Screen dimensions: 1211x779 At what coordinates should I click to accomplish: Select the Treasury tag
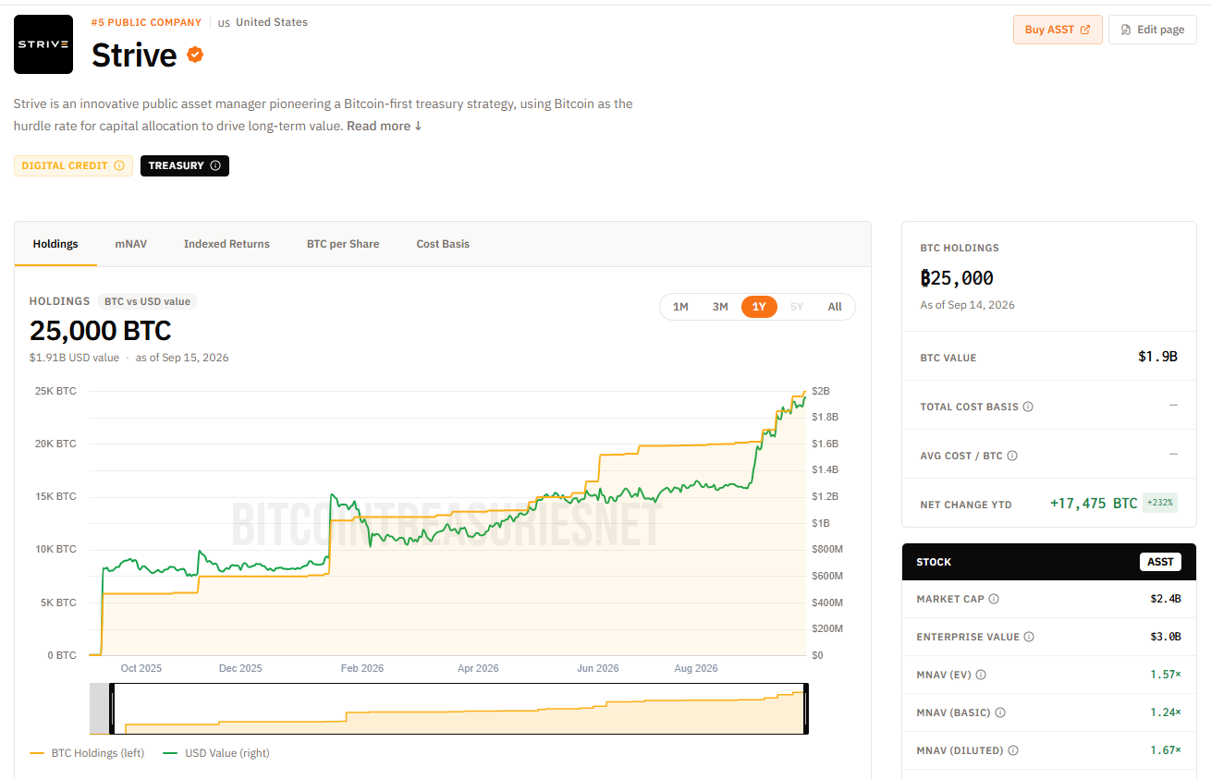(x=184, y=165)
